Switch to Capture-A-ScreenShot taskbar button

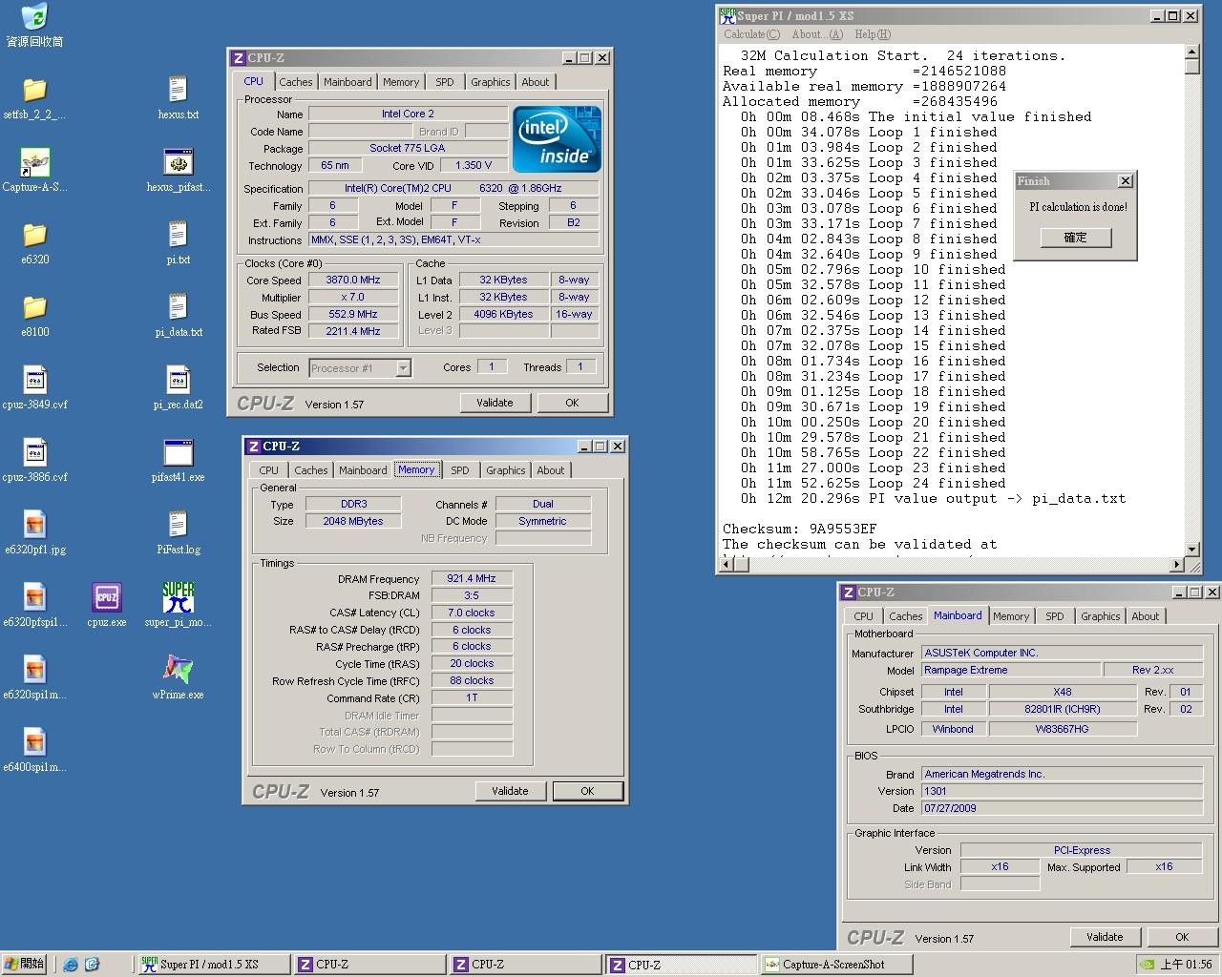pos(835,965)
